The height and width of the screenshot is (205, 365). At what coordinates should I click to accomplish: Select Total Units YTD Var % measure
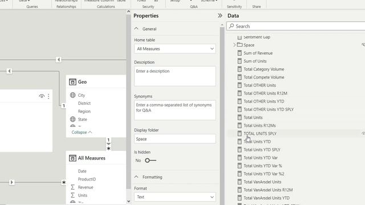point(262,166)
